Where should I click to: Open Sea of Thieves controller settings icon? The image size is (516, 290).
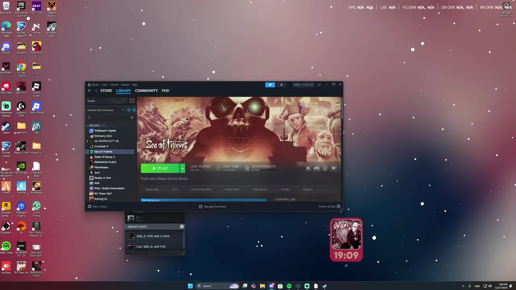point(316,168)
